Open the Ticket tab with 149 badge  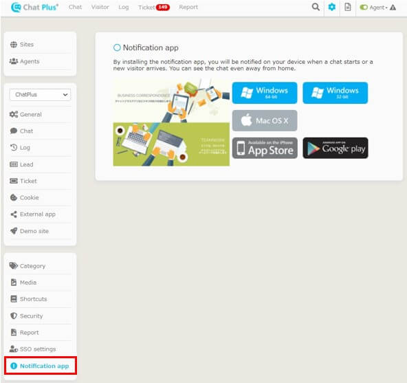coord(154,8)
